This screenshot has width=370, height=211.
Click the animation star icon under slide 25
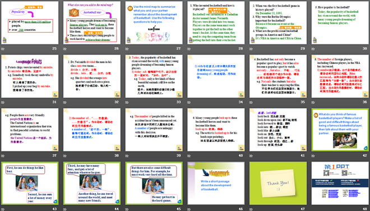tap(3, 49)
